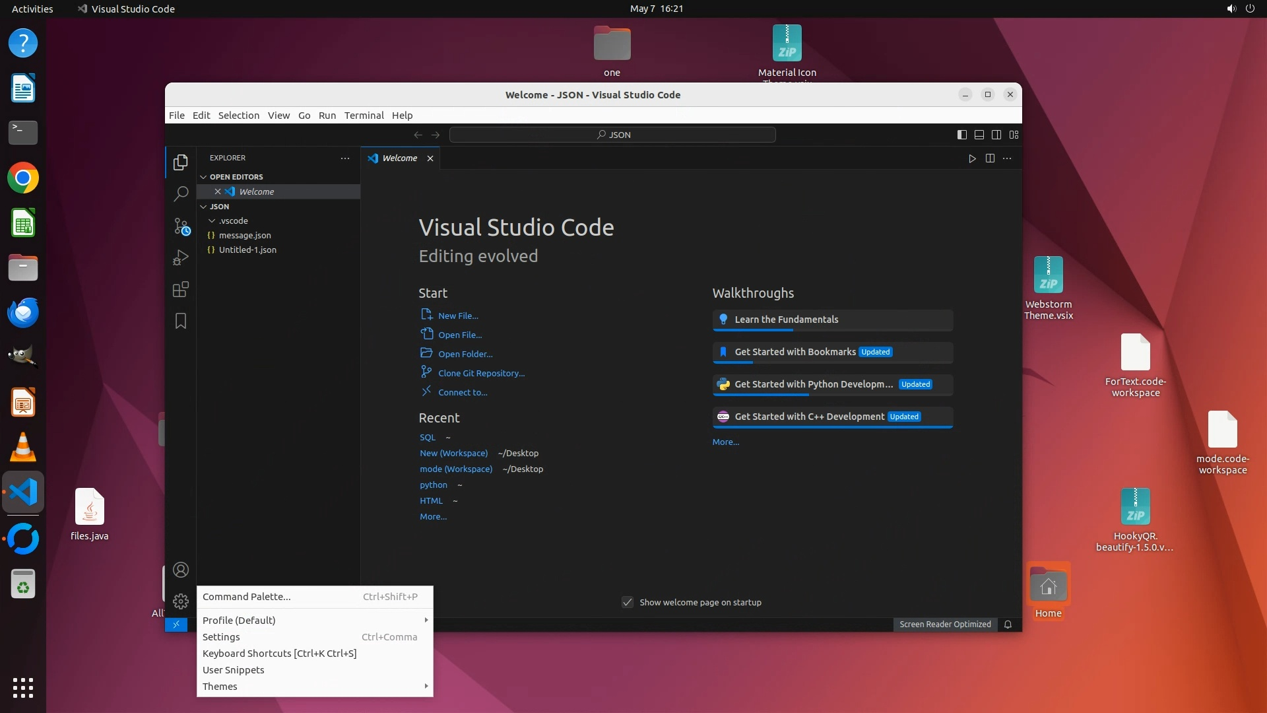The width and height of the screenshot is (1267, 713).
Task: Open the Extensions view icon
Action: pos(180,289)
